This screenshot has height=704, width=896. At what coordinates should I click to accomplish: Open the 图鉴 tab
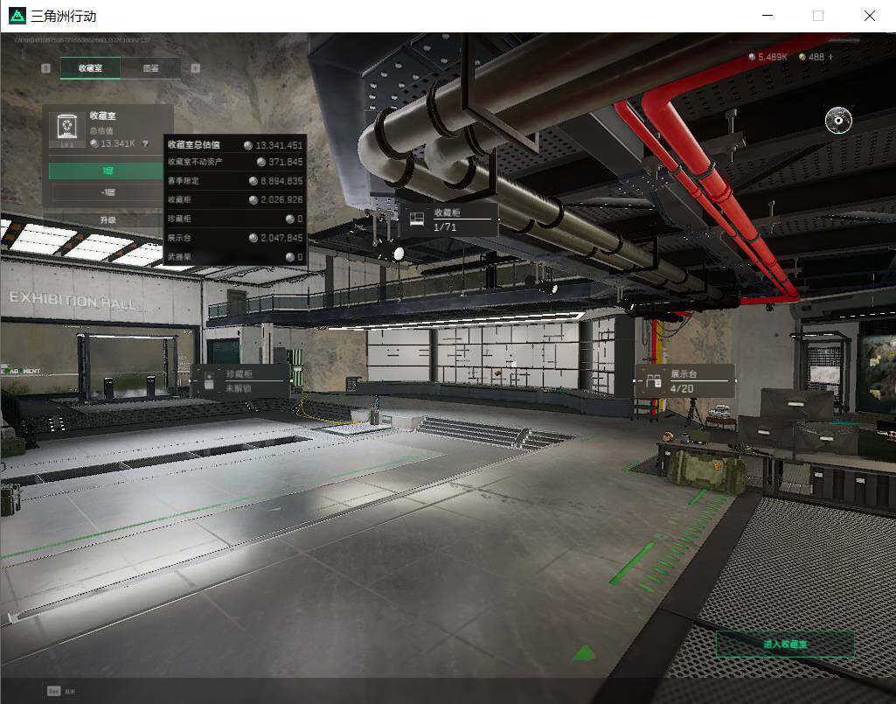tap(151, 68)
